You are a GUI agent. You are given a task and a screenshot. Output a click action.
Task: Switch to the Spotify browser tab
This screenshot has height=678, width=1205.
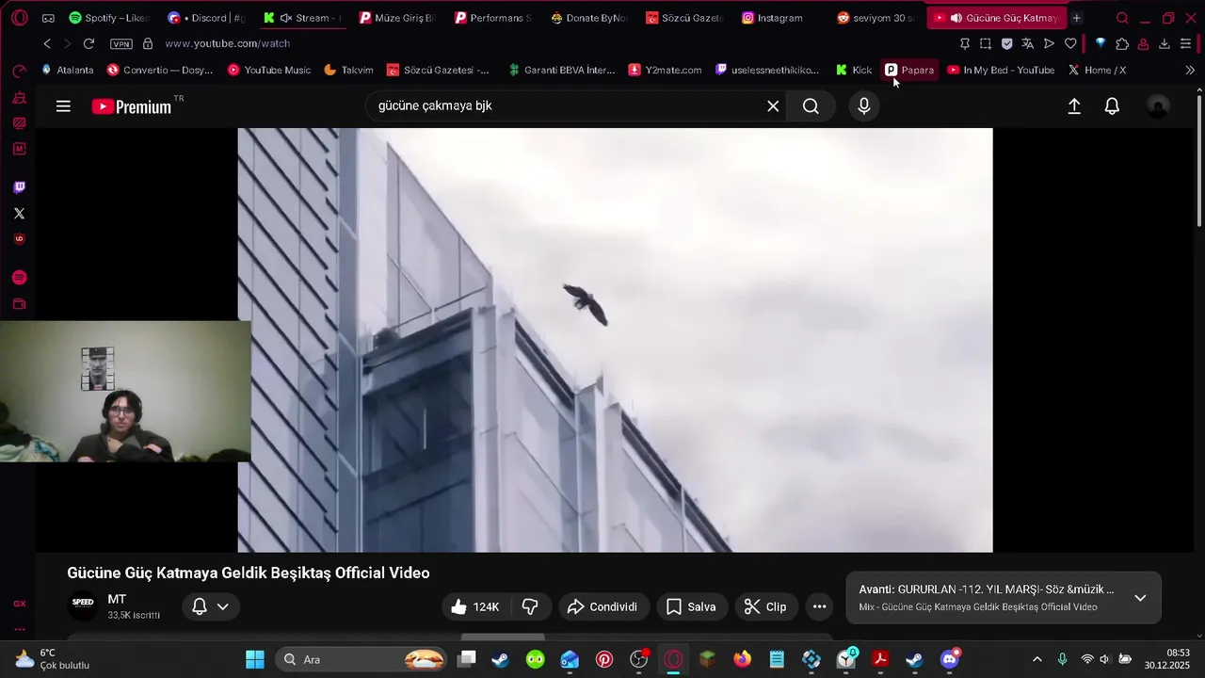tap(108, 18)
